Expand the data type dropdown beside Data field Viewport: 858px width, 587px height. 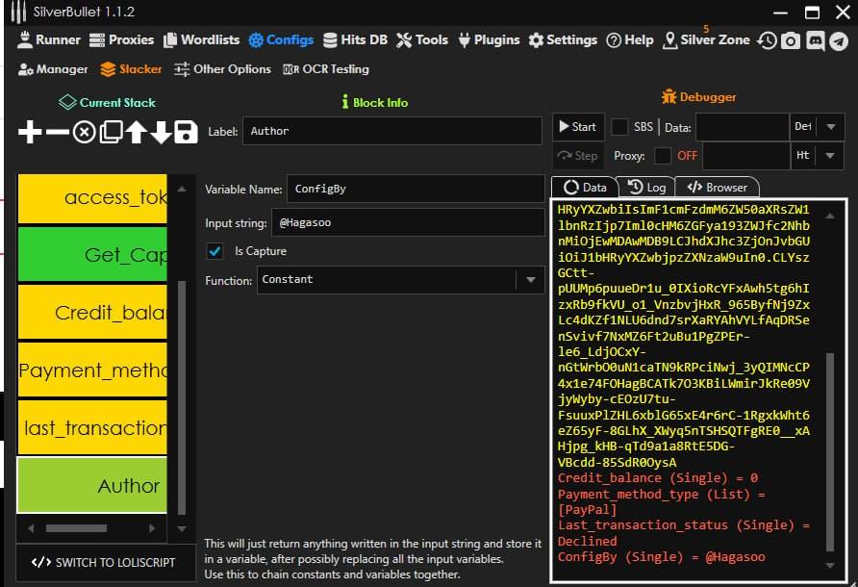point(830,127)
